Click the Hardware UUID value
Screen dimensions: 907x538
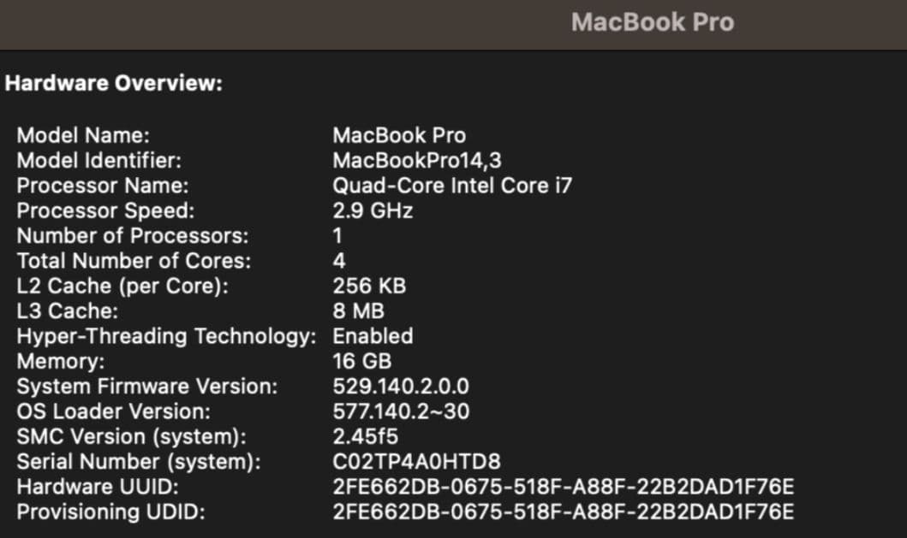tap(563, 487)
